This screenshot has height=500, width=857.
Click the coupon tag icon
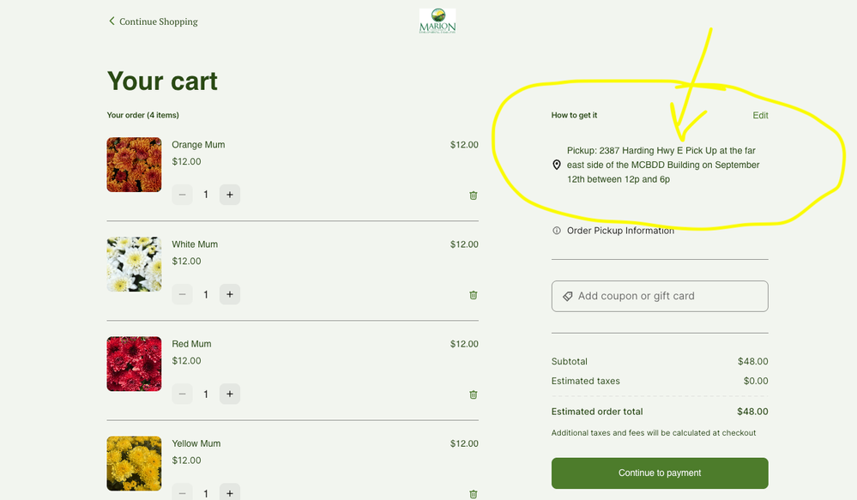(x=567, y=296)
